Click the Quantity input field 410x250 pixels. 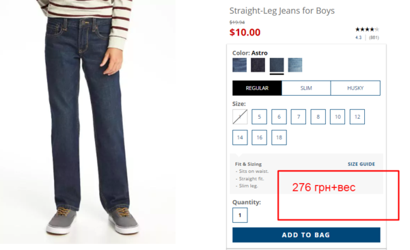[240, 215]
